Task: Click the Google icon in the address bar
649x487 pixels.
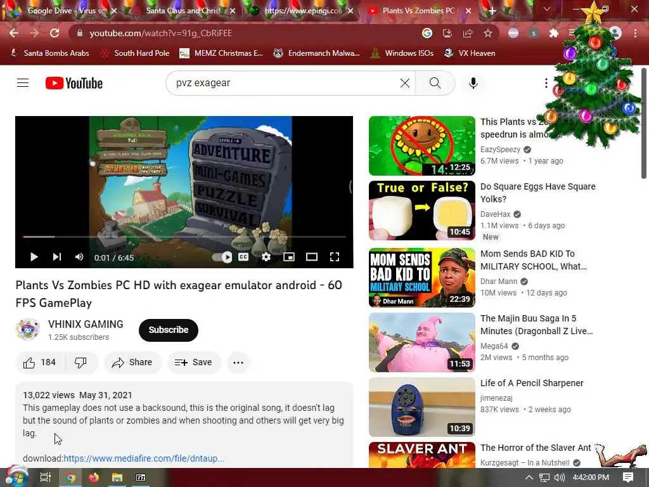Action: pyautogui.click(x=427, y=33)
